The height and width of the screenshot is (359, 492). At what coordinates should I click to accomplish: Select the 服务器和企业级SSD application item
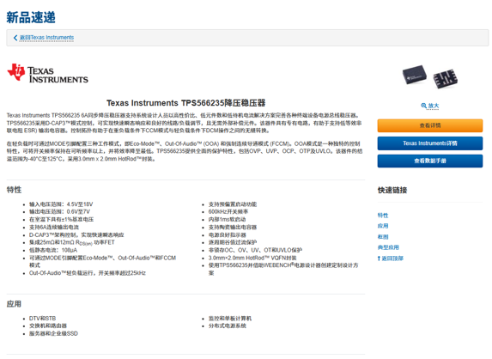point(53,333)
